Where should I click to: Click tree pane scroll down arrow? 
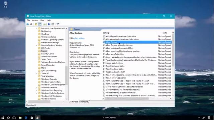[x=66, y=99]
